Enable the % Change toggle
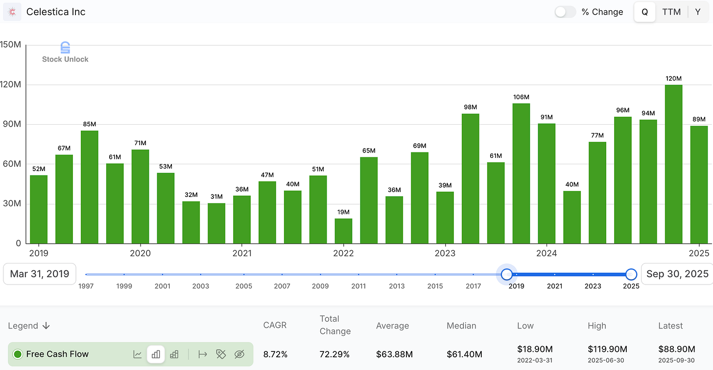The width and height of the screenshot is (713, 370). click(565, 11)
